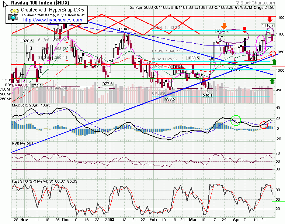Screen dimensions: 285x224
Task: Click the '1023.5' price label
Action: 193,58
